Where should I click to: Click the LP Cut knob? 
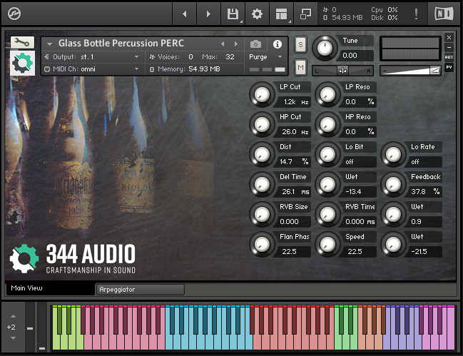tap(262, 95)
